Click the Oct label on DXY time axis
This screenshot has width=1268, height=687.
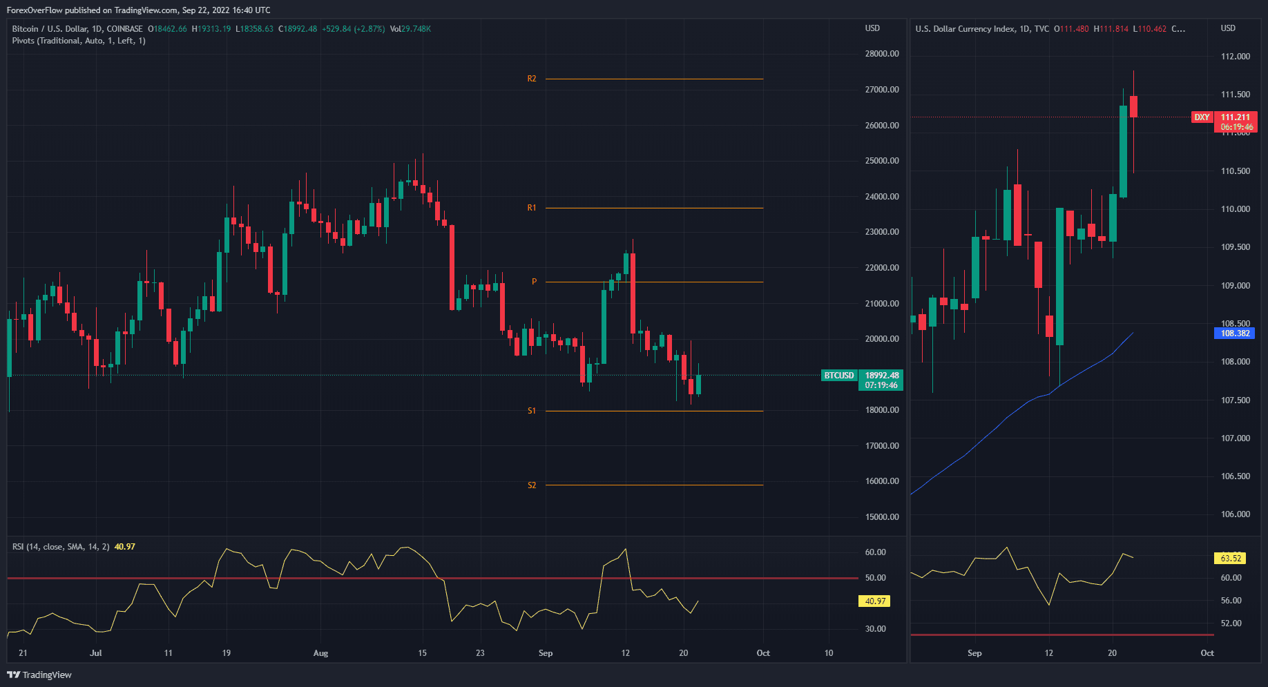1207,653
